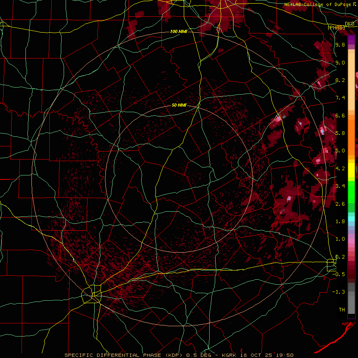The height and width of the screenshot is (358, 358).
Task: Click the "100 NMI" range ring label
Action: pos(179,31)
